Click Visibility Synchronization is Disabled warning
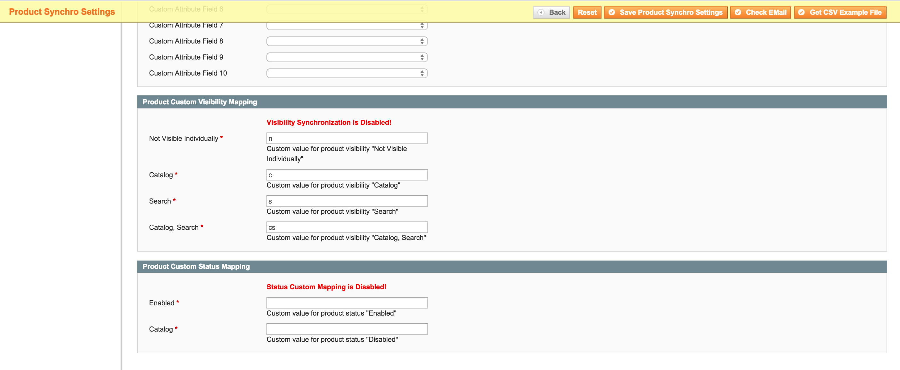Viewport: 900px width, 370px height. click(x=329, y=123)
